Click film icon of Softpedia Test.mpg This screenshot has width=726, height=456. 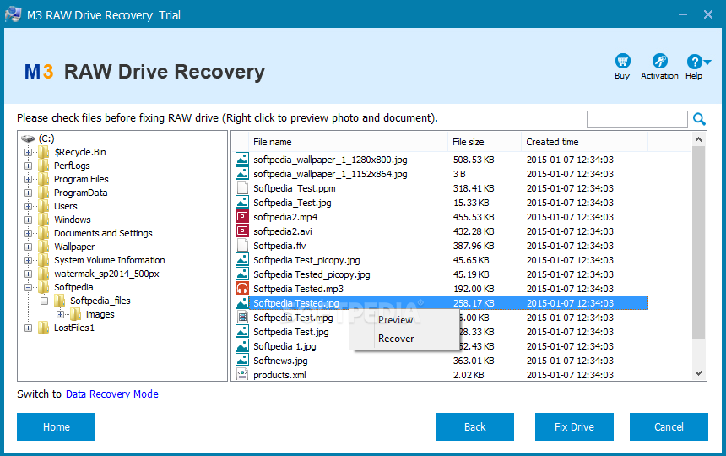(x=242, y=318)
